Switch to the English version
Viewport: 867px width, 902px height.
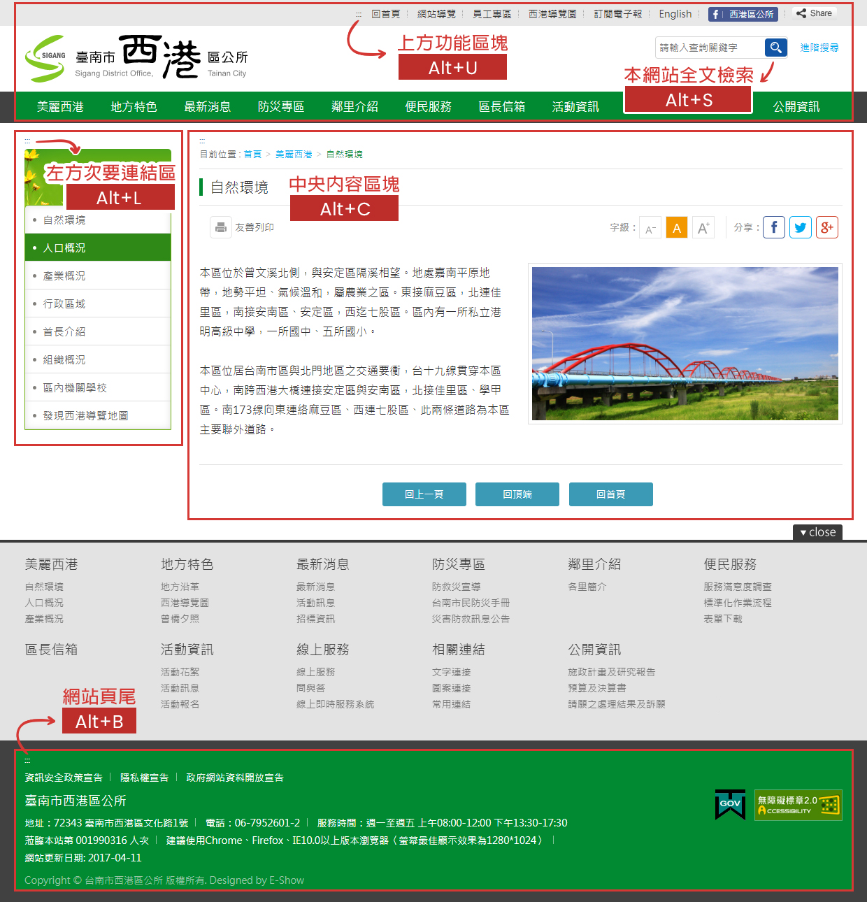click(675, 14)
